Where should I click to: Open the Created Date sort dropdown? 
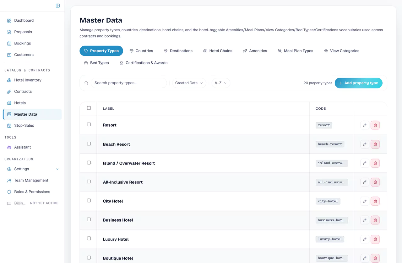coord(189,83)
